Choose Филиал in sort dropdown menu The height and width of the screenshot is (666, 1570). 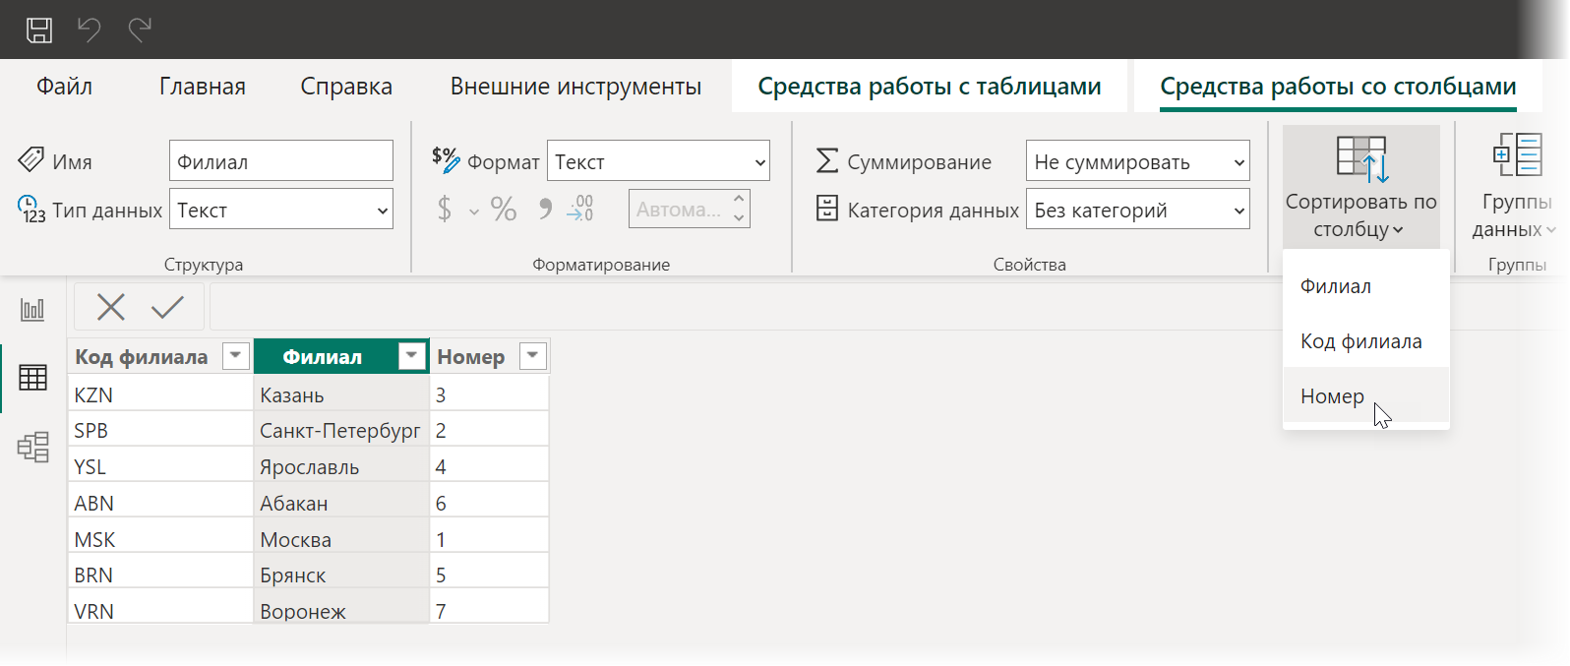coord(1366,286)
